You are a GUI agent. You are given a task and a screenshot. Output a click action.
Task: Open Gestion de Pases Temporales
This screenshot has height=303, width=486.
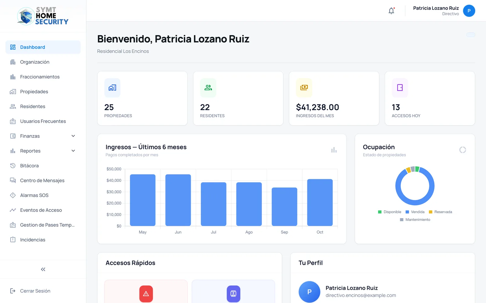coord(43,225)
